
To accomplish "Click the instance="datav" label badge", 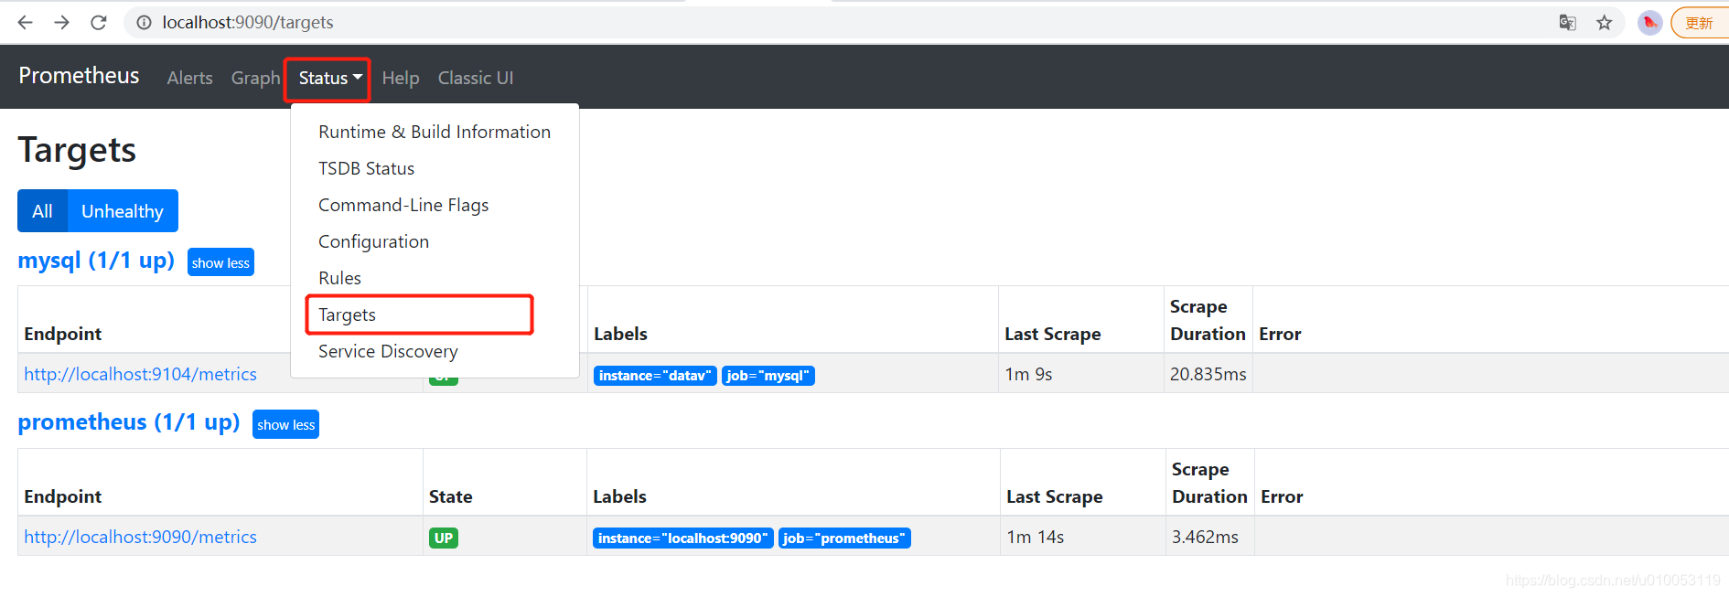I will click(655, 376).
